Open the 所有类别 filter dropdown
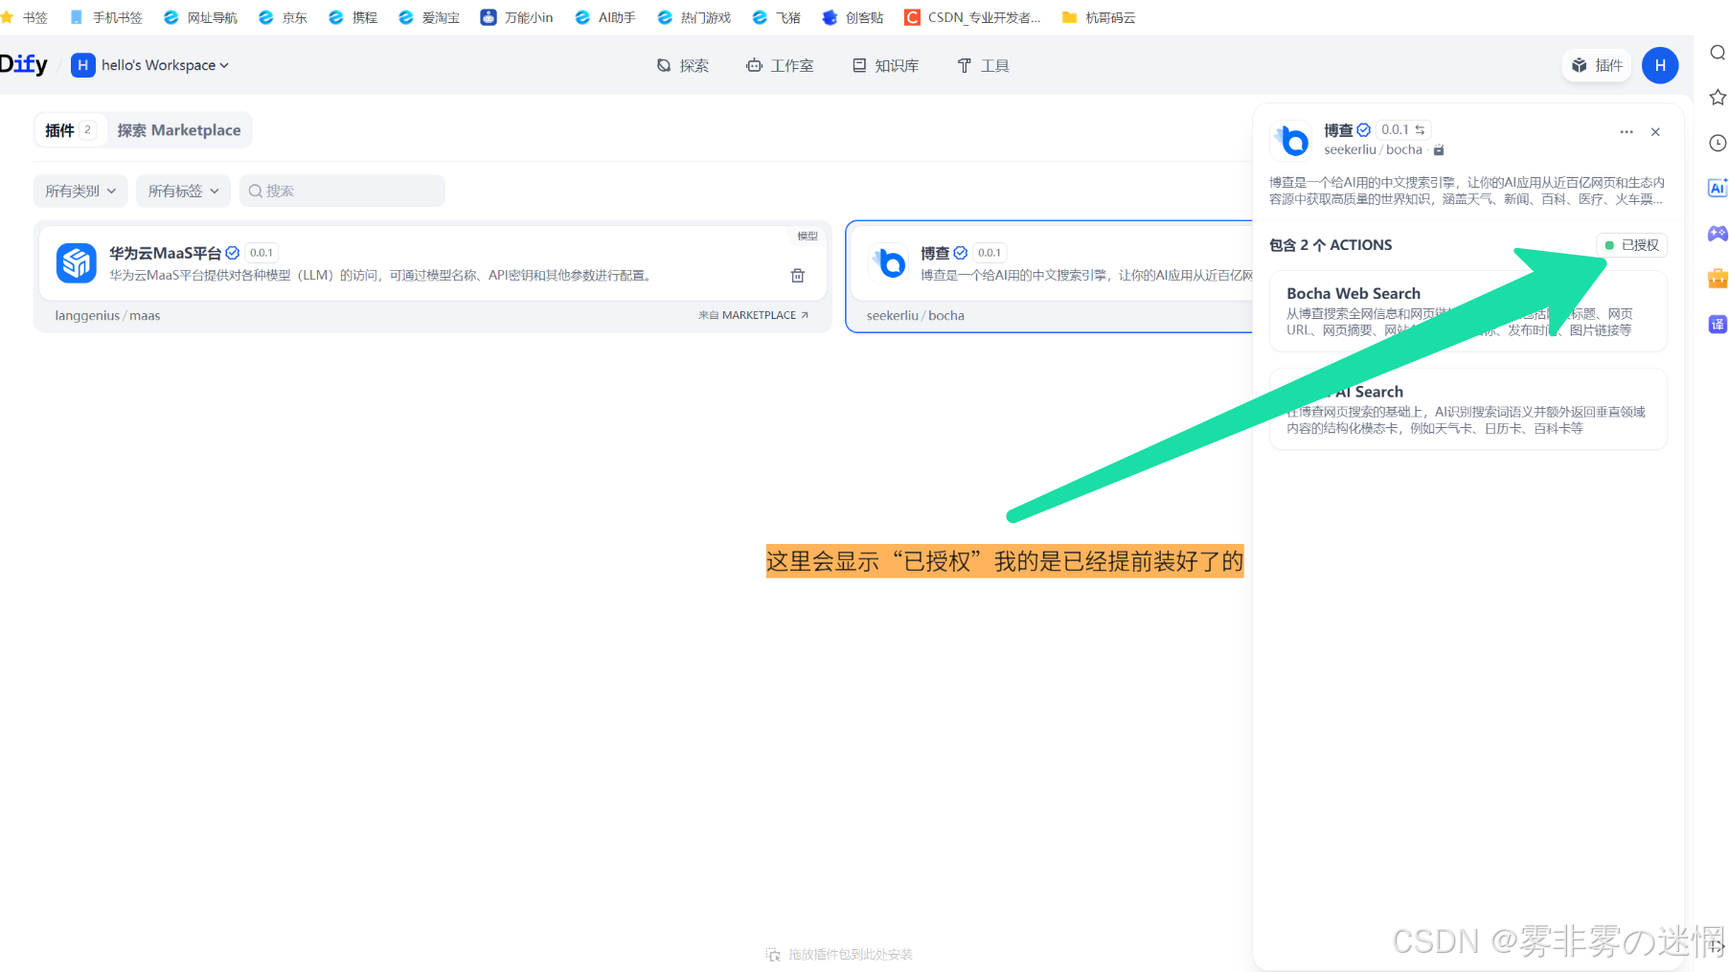The width and height of the screenshot is (1729, 972). (x=80, y=191)
